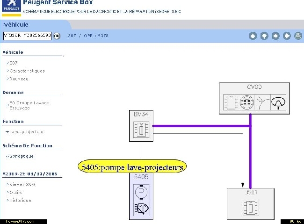Image resolution: width=304 pixels, height=224 pixels.
Task: Click the 307 / OPR : 9378 text
Action: tap(88, 36)
